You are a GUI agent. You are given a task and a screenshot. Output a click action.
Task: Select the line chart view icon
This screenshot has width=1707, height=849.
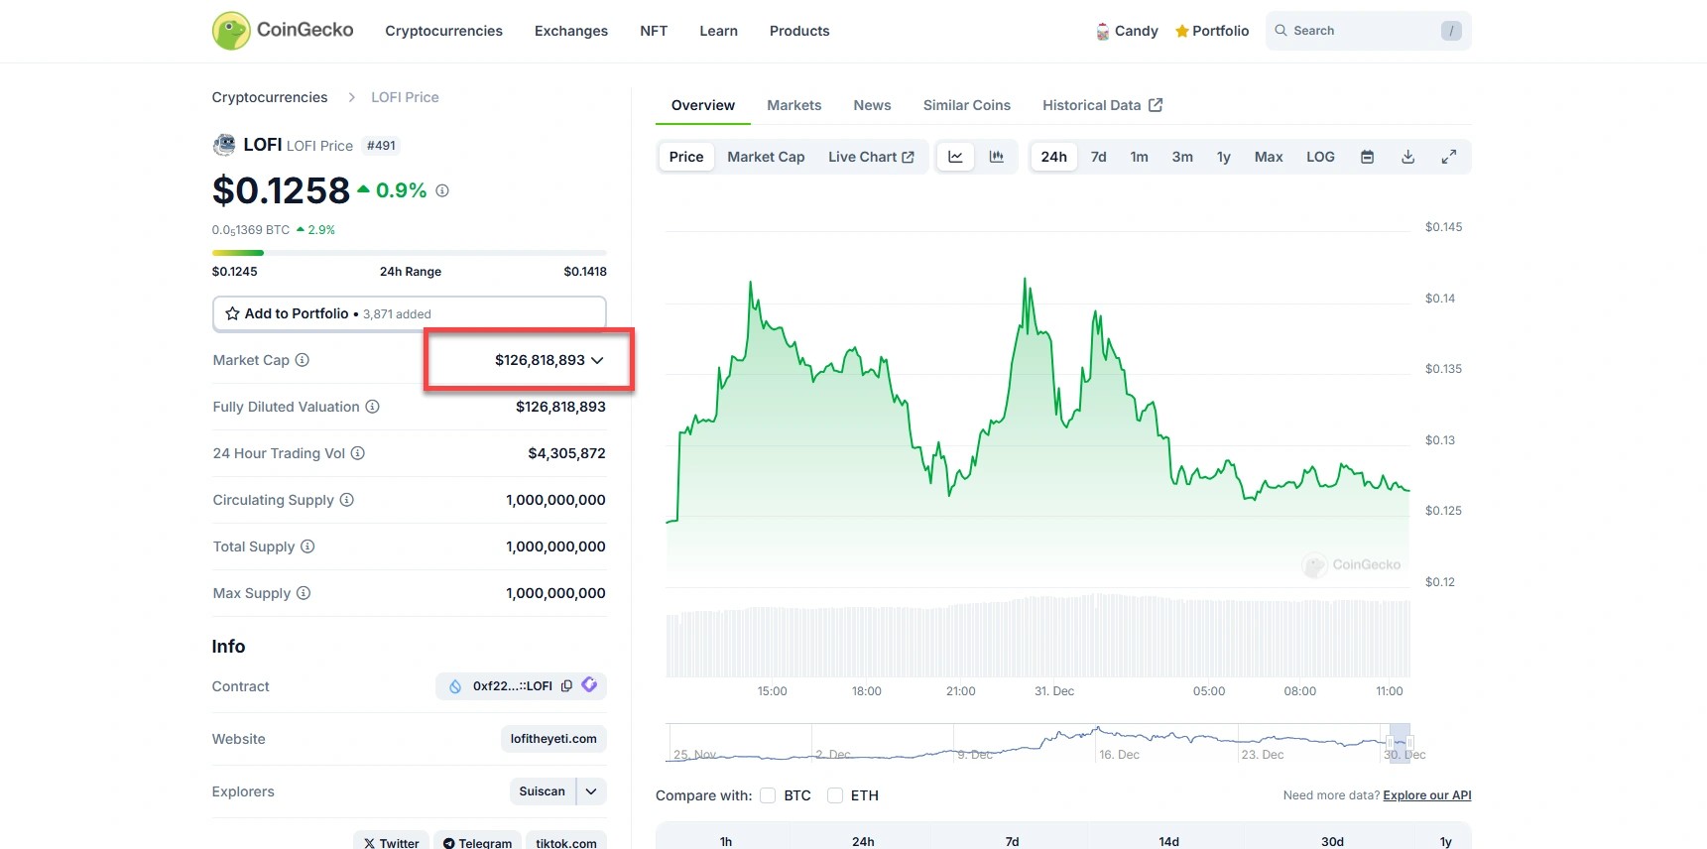(x=955, y=157)
